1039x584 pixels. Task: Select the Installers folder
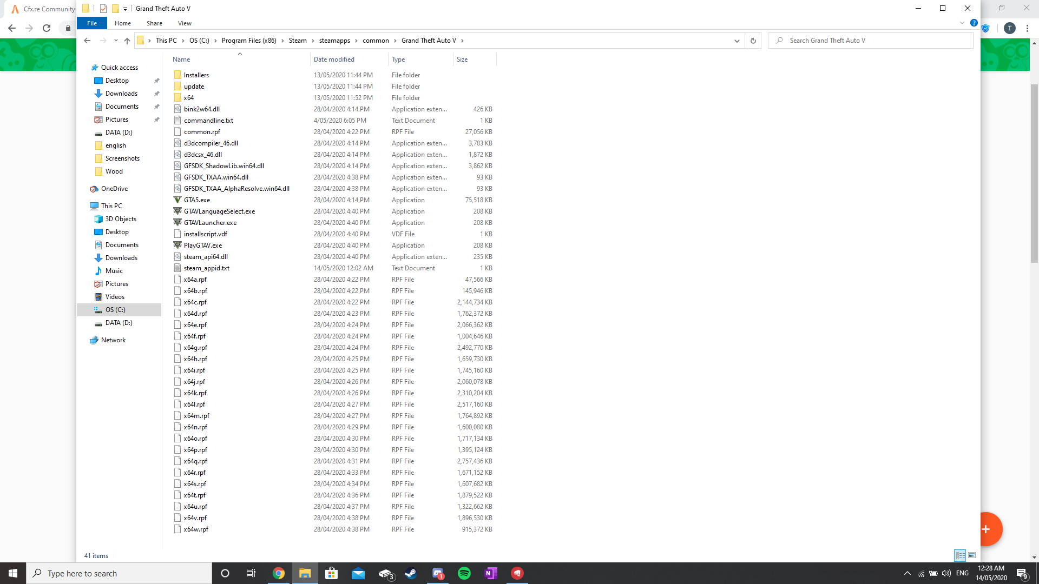coord(195,75)
